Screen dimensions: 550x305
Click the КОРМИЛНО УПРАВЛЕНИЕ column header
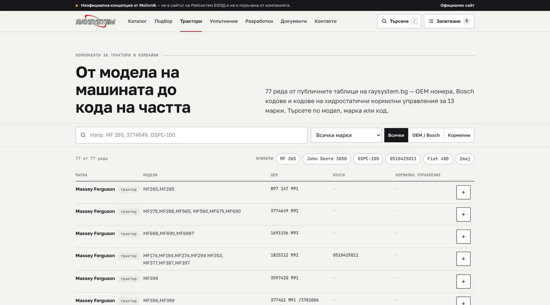(x=418, y=175)
